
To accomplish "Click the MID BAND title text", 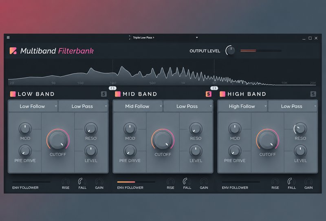I will tap(140, 94).
